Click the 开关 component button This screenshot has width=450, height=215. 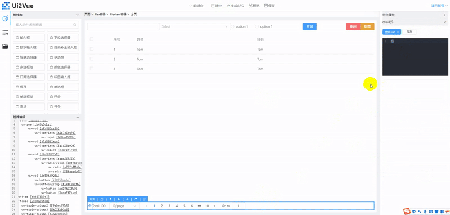coord(63,106)
